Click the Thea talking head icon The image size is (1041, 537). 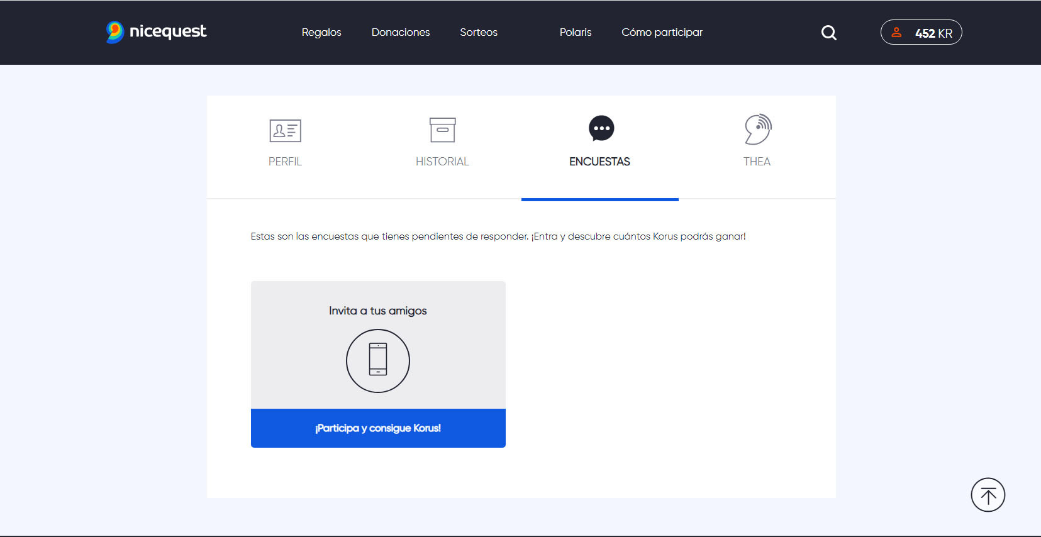pos(758,130)
